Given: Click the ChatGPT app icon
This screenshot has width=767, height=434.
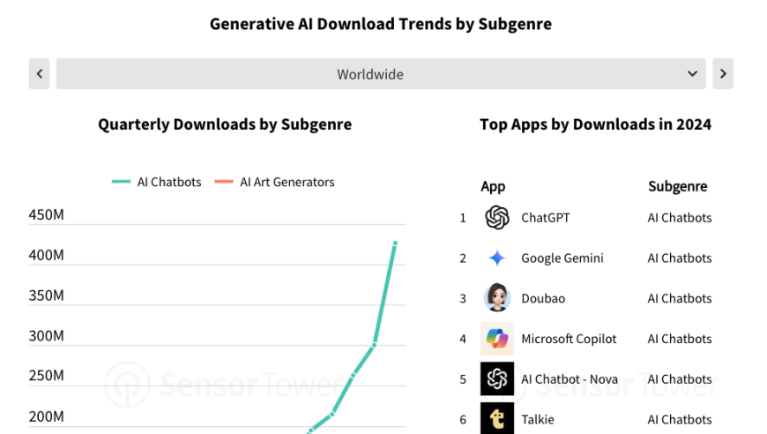Looking at the screenshot, I should (x=497, y=218).
